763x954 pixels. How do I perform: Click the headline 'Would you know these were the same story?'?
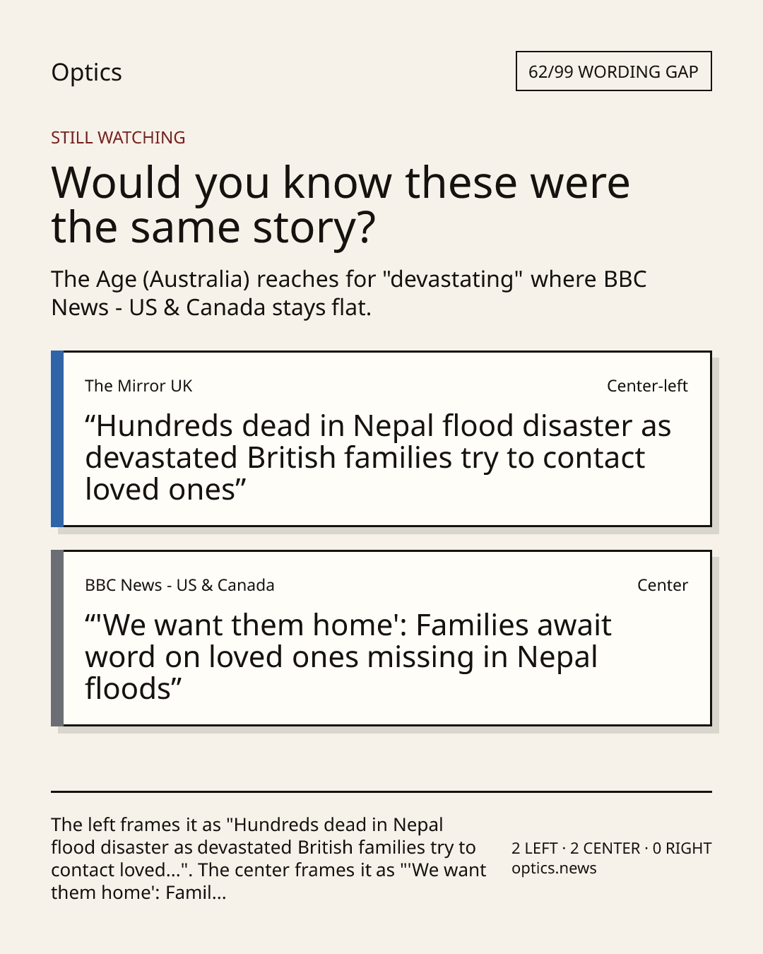click(341, 205)
